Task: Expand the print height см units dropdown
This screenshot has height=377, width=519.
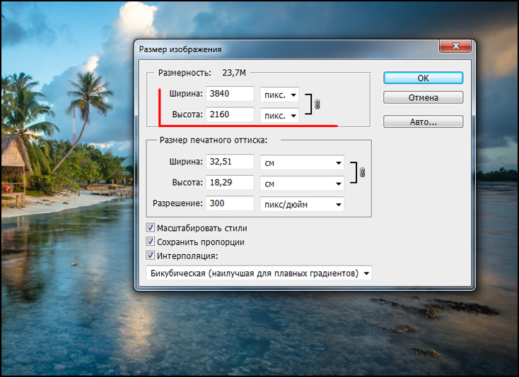Action: point(302,184)
